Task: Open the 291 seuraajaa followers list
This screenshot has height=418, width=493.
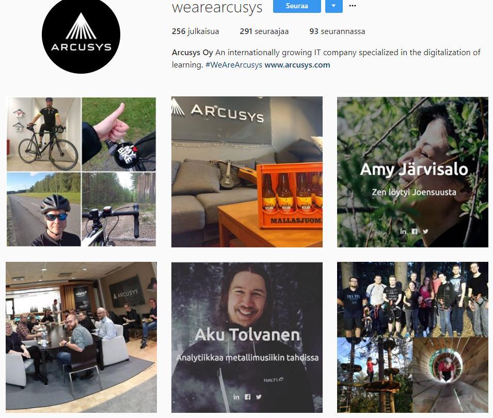Action: pos(264,31)
